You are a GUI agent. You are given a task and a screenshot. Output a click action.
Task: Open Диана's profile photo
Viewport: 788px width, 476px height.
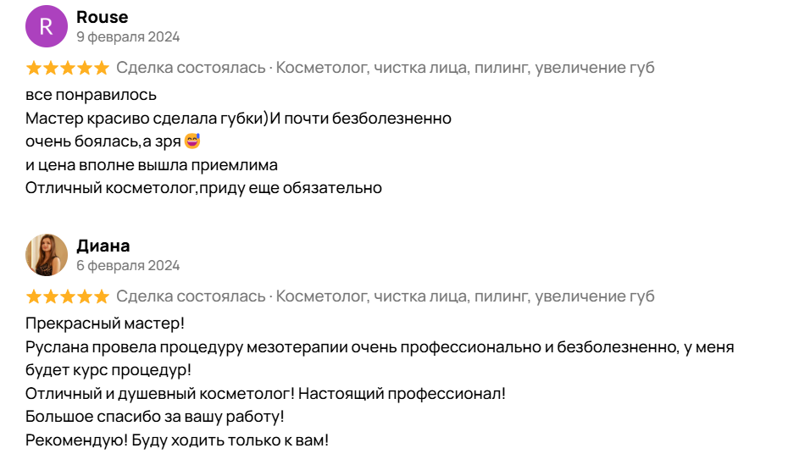tap(47, 255)
